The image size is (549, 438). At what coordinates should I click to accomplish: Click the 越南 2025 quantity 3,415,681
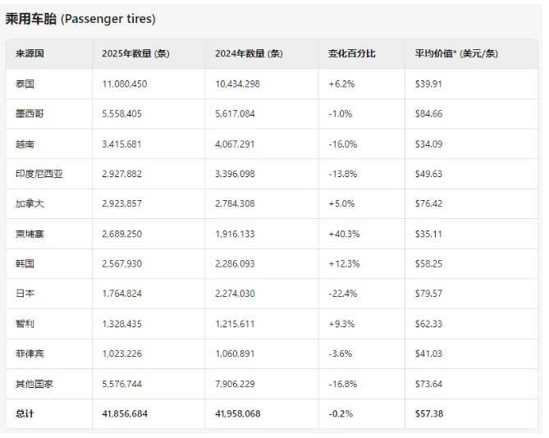click(124, 144)
